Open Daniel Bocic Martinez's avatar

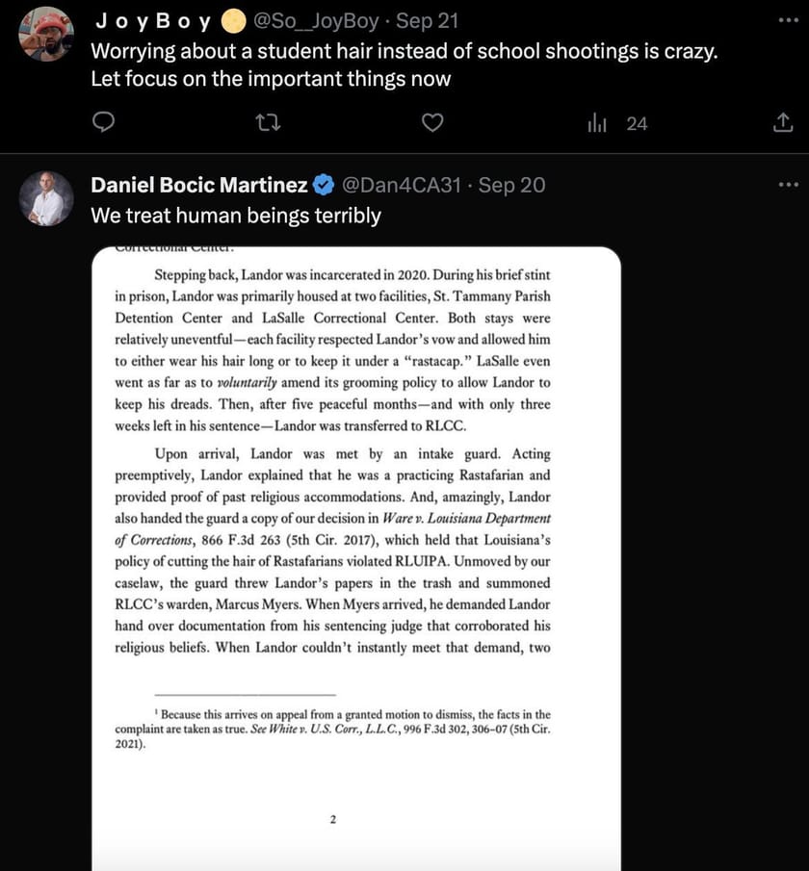[x=46, y=198]
